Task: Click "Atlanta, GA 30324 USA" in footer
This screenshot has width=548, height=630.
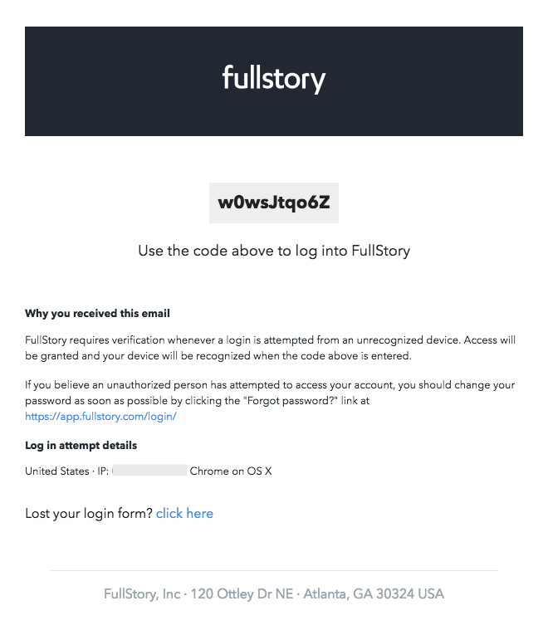Action: point(374,594)
